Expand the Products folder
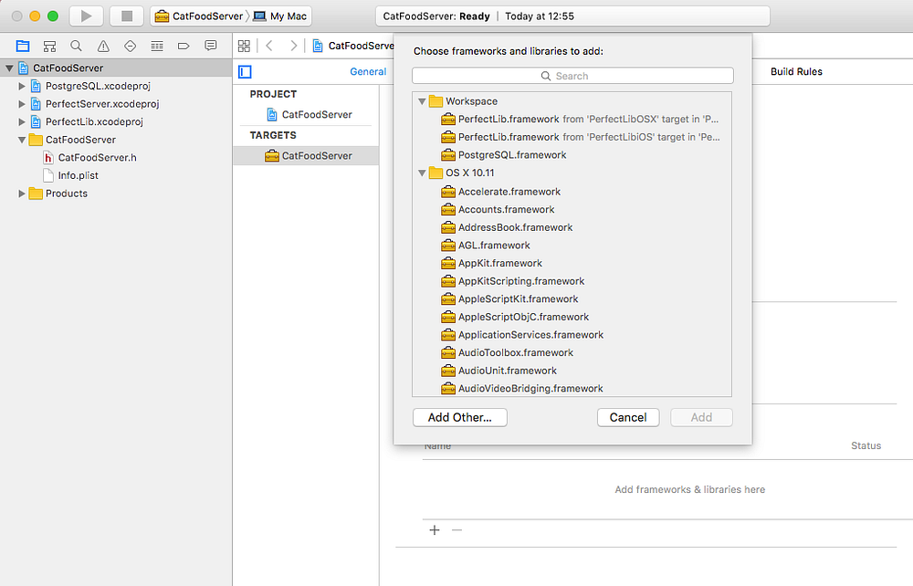Viewport: 913px width, 586px height. (x=22, y=194)
